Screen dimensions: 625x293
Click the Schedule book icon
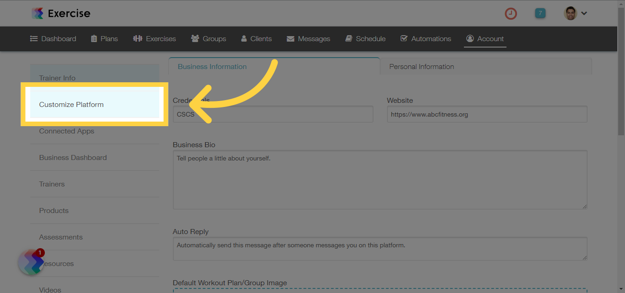click(x=350, y=38)
